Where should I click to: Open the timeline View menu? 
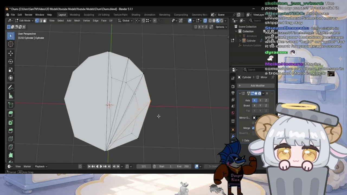[18, 166]
